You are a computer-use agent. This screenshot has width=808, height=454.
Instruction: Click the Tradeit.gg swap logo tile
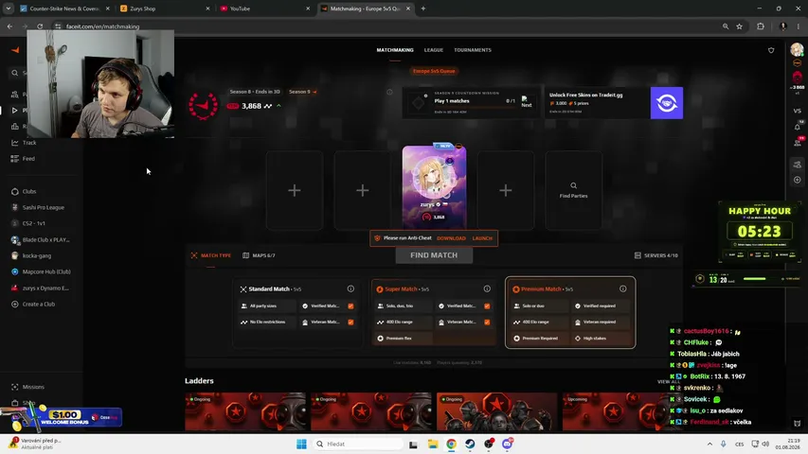[666, 103]
